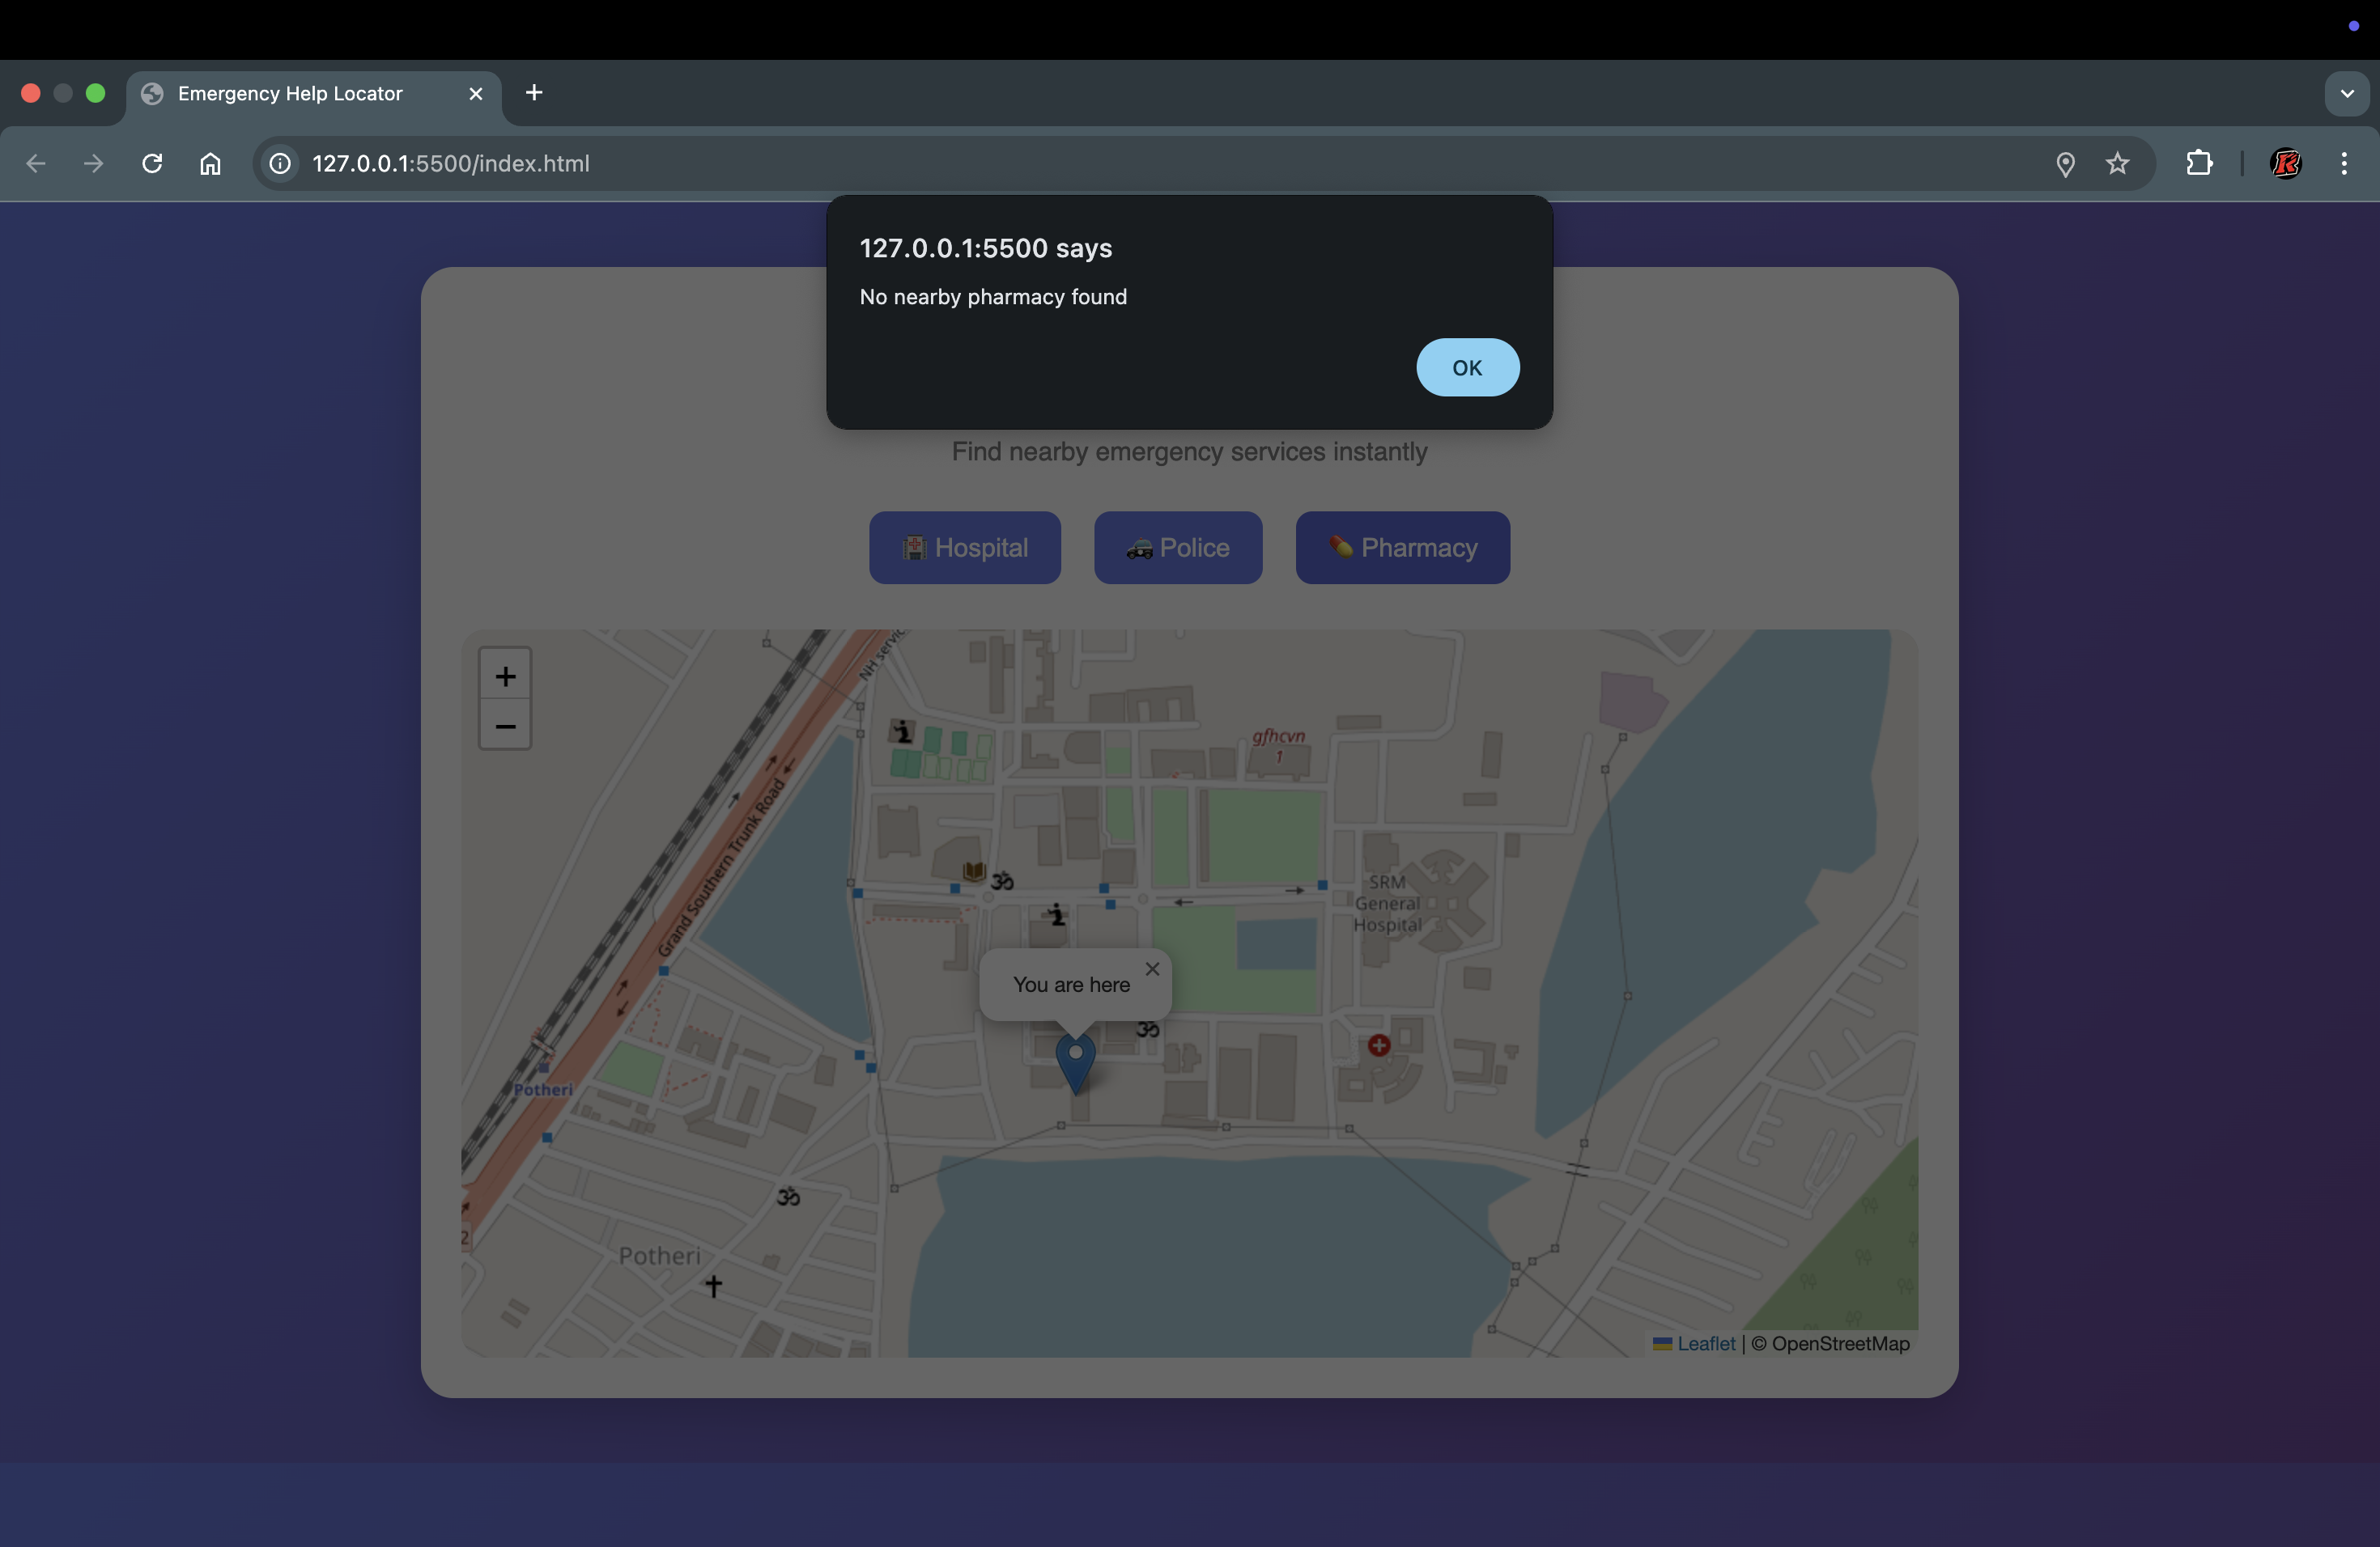Screen dimensions: 2380x1547
Task: Bookmark this page with star icon
Action: pos(2117,163)
